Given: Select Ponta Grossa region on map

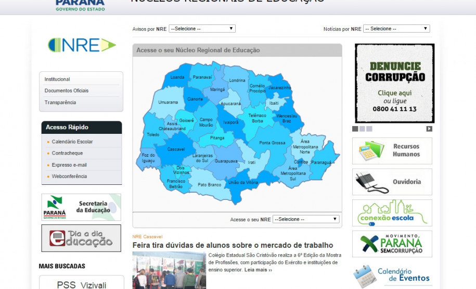Looking at the screenshot, I should click(x=272, y=143).
